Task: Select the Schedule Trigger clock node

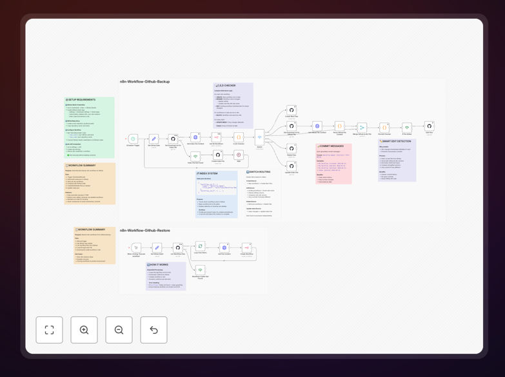Action: click(x=133, y=139)
